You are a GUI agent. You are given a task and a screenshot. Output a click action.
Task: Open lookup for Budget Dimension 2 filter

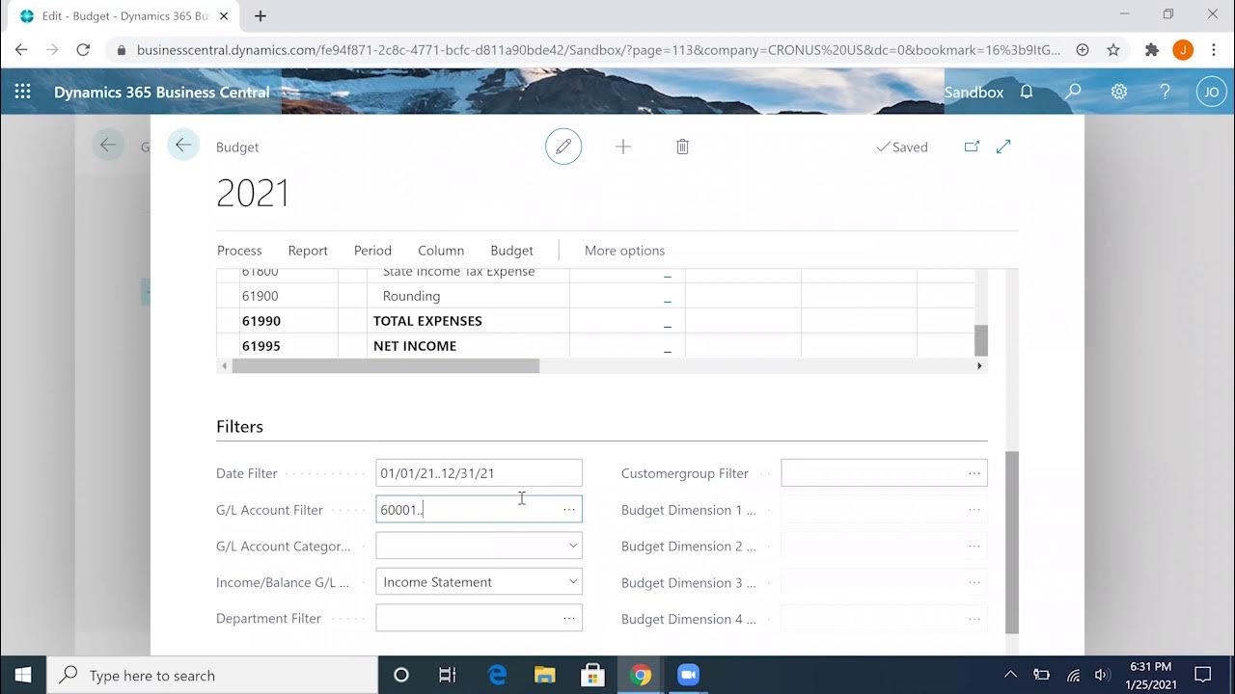coord(974,546)
